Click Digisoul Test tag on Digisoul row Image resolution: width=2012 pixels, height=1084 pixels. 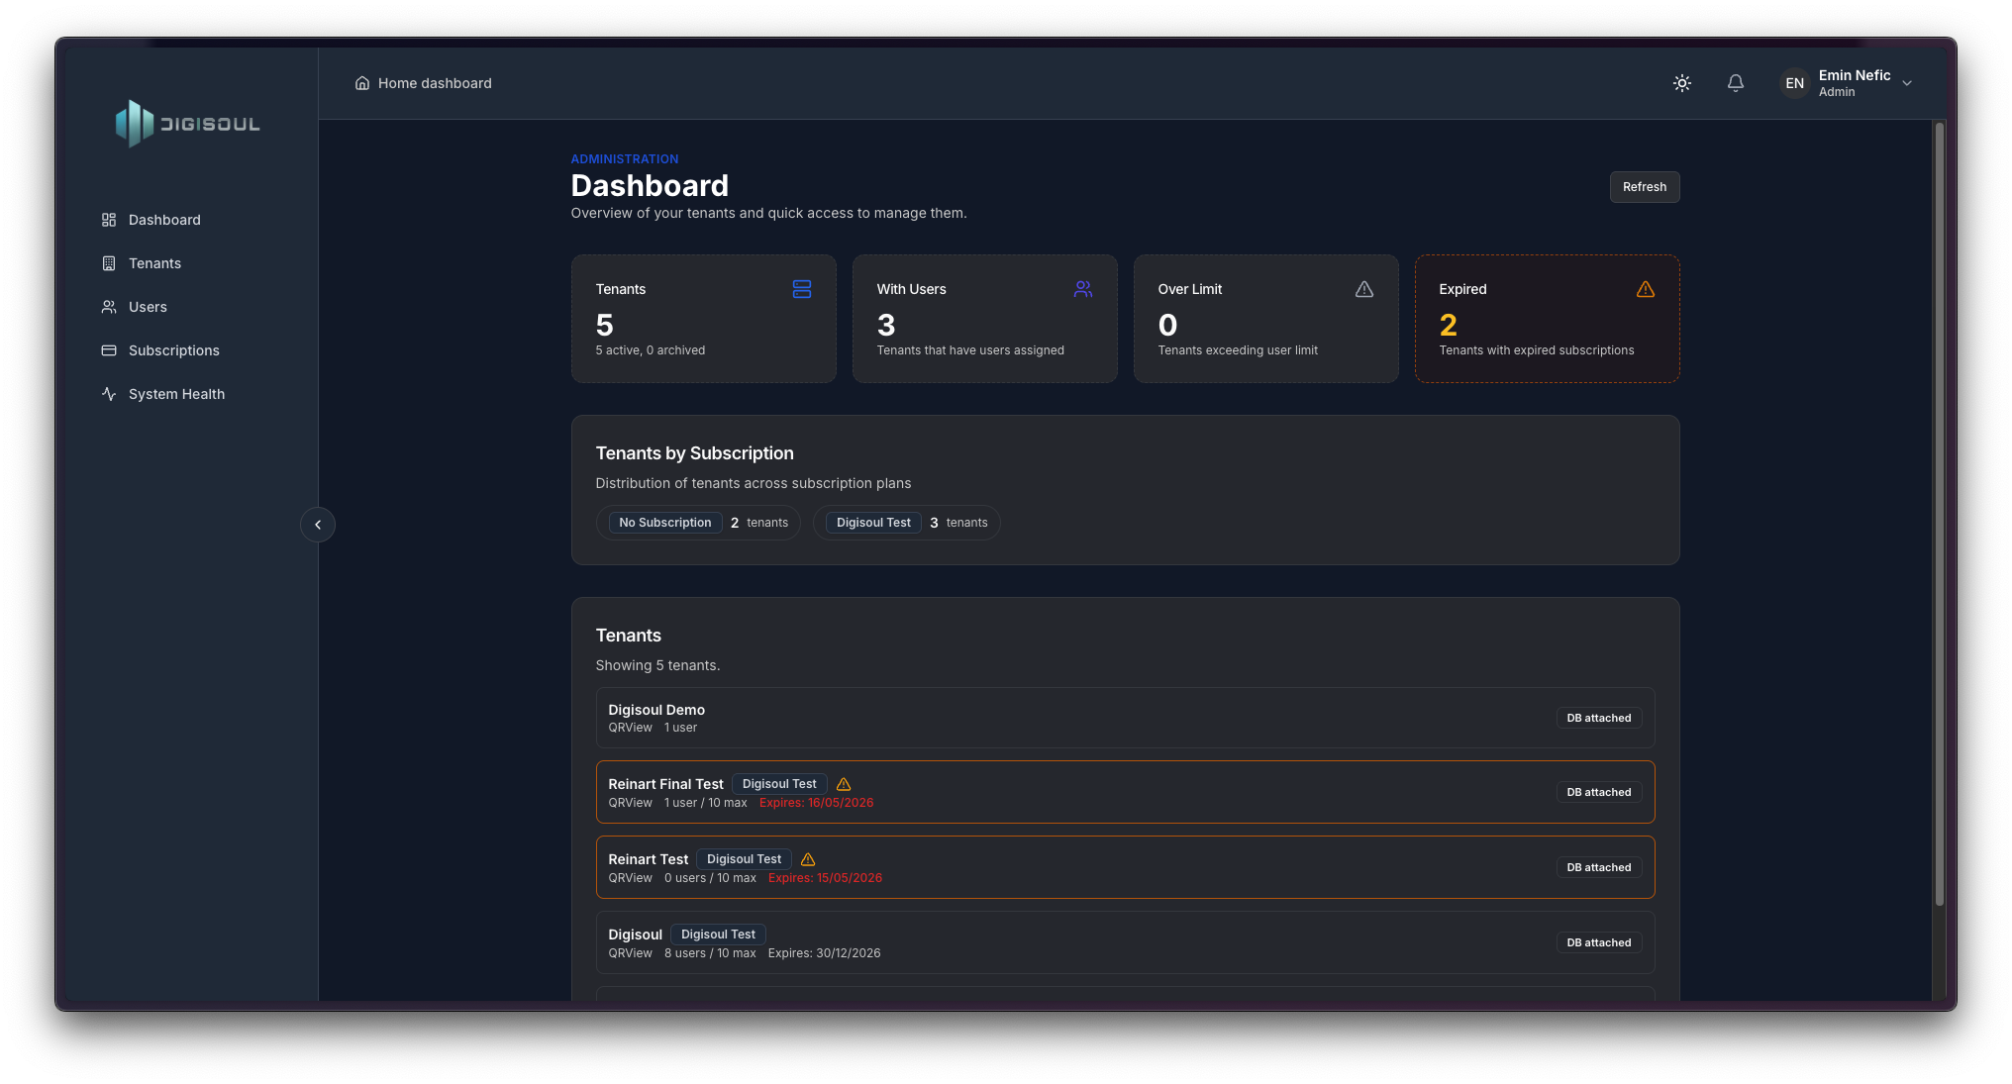coord(718,935)
